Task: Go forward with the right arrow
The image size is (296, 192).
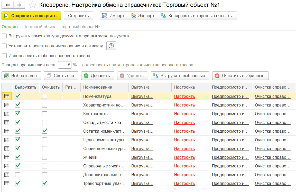Action: coord(19,5)
